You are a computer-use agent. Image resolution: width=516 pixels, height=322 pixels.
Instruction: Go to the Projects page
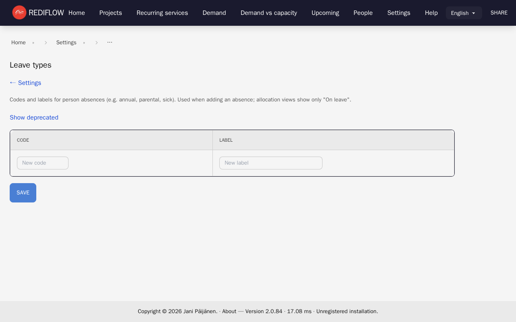pos(110,13)
